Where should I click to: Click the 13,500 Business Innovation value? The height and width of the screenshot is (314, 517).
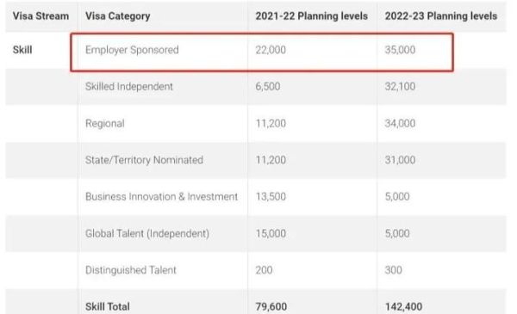(271, 196)
